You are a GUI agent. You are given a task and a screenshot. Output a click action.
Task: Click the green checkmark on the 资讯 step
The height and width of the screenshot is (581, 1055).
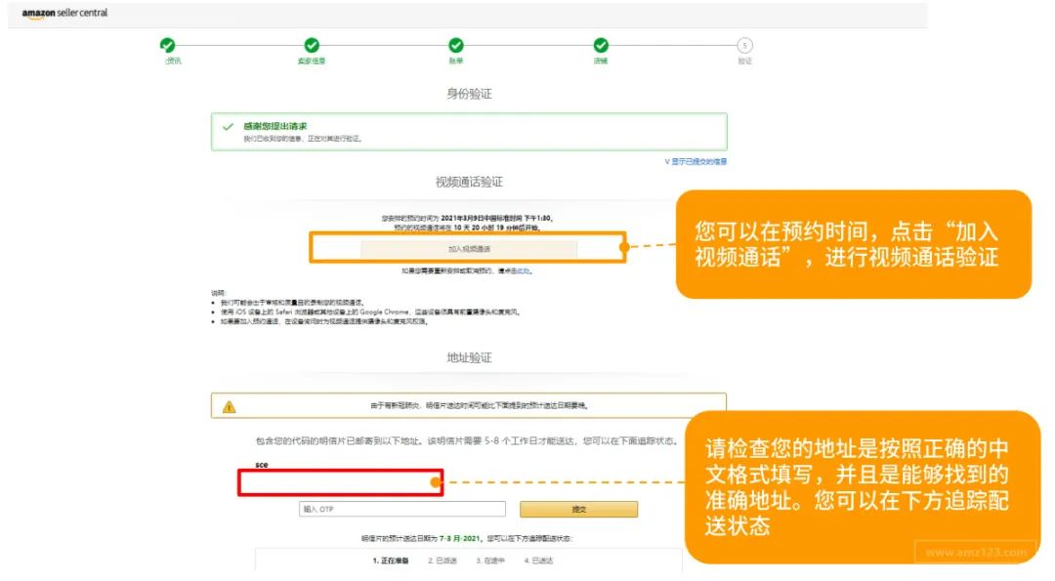click(x=168, y=45)
